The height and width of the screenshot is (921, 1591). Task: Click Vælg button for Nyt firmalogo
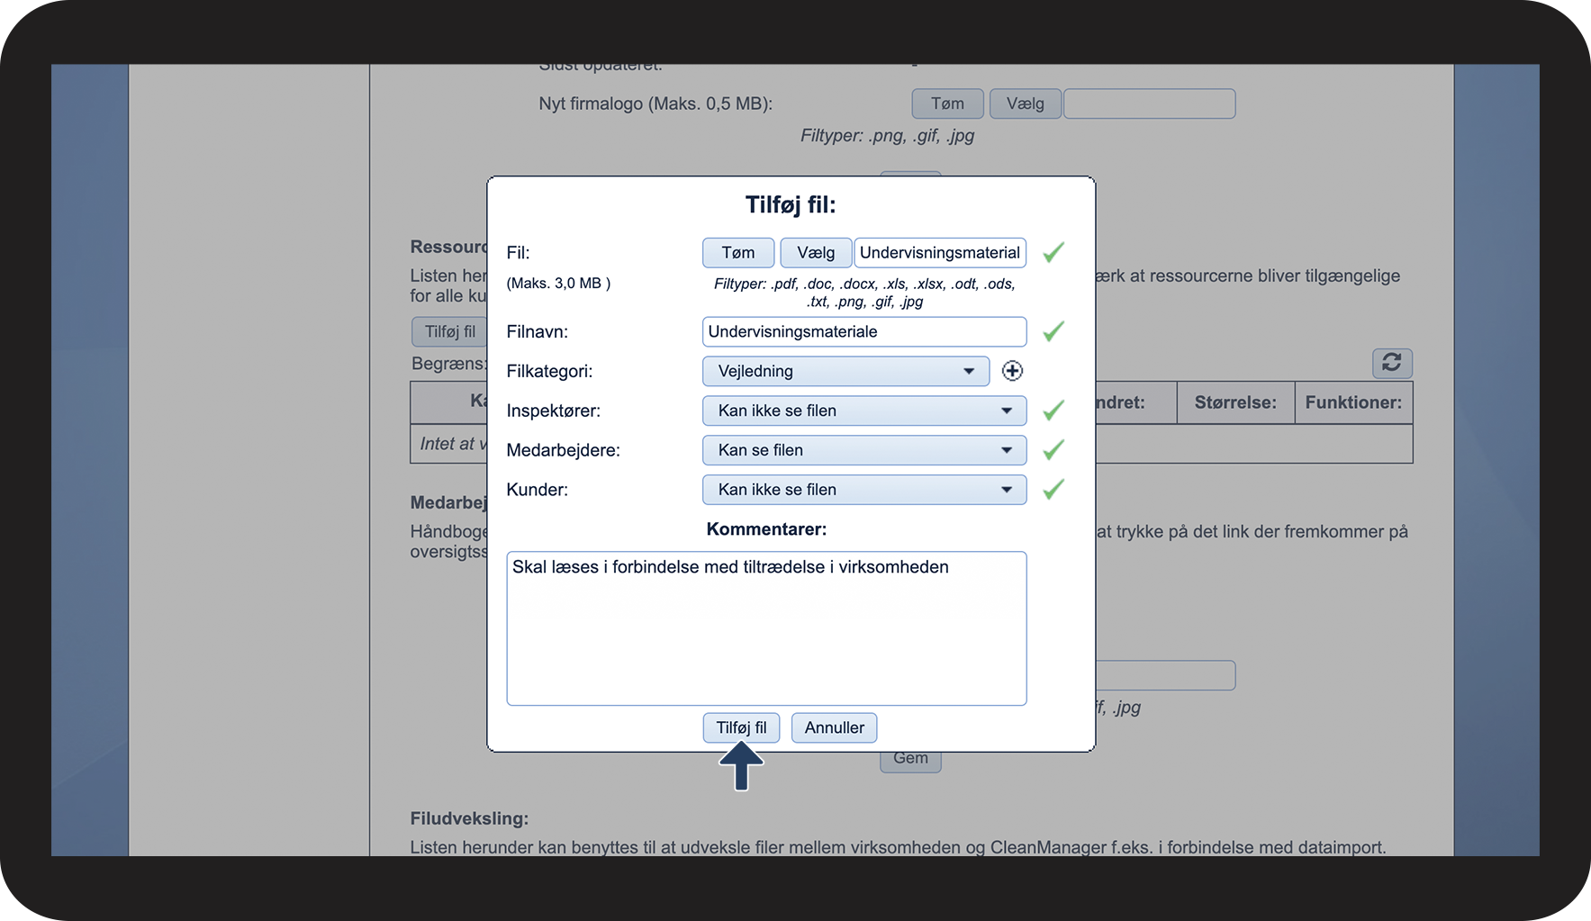(x=1025, y=104)
